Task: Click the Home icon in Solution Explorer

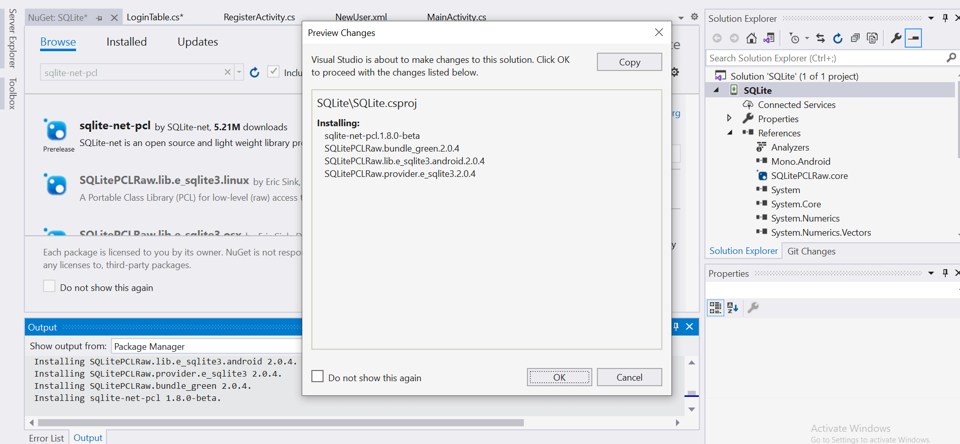Action: tap(752, 38)
